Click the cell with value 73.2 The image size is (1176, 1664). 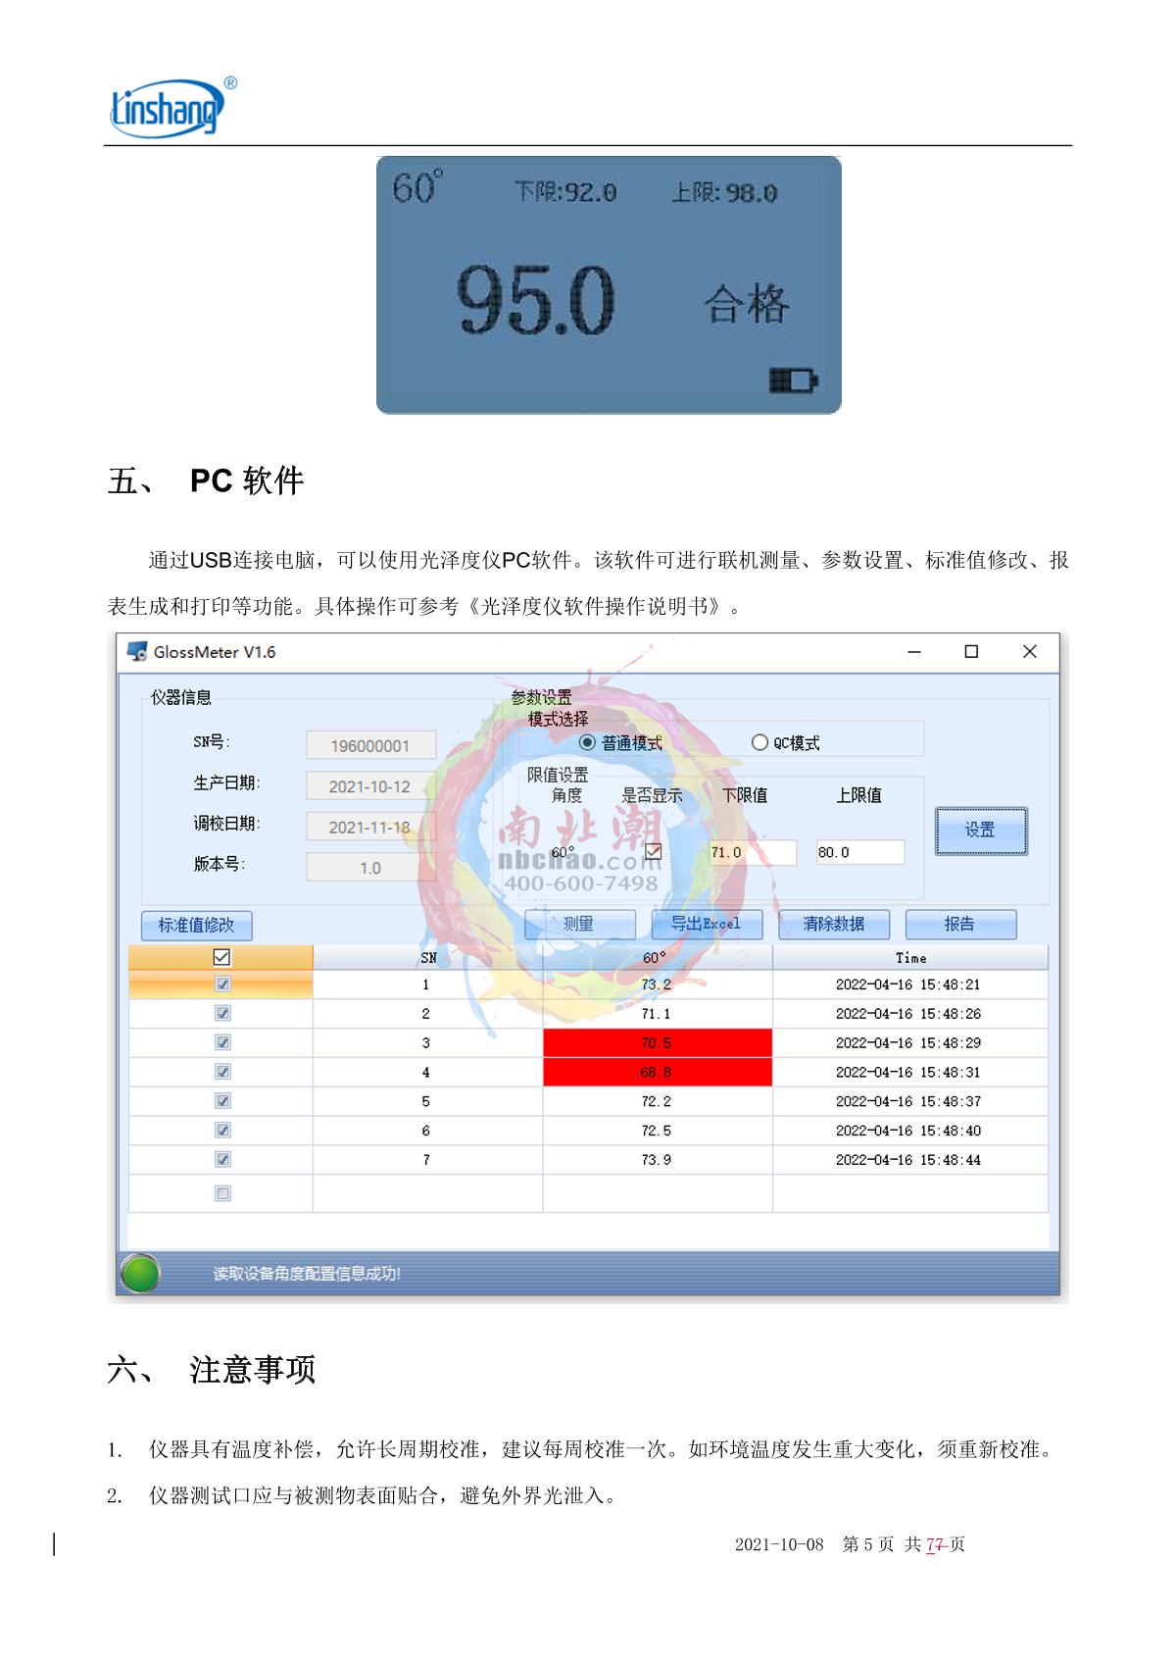(658, 984)
